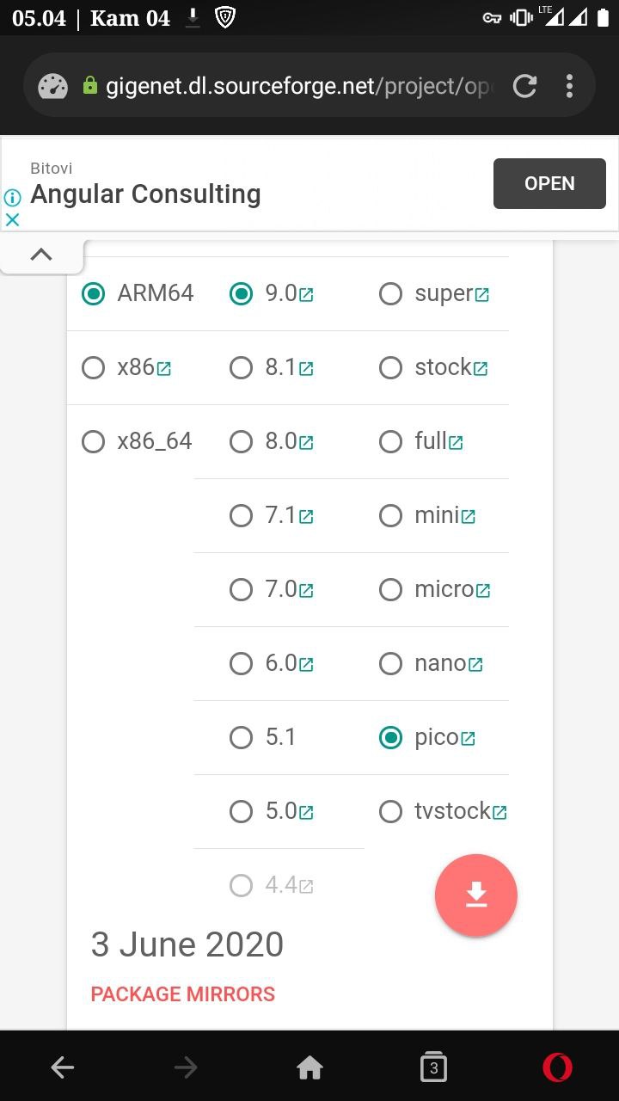Tap the red download floating button
This screenshot has height=1101, width=619.
(476, 895)
